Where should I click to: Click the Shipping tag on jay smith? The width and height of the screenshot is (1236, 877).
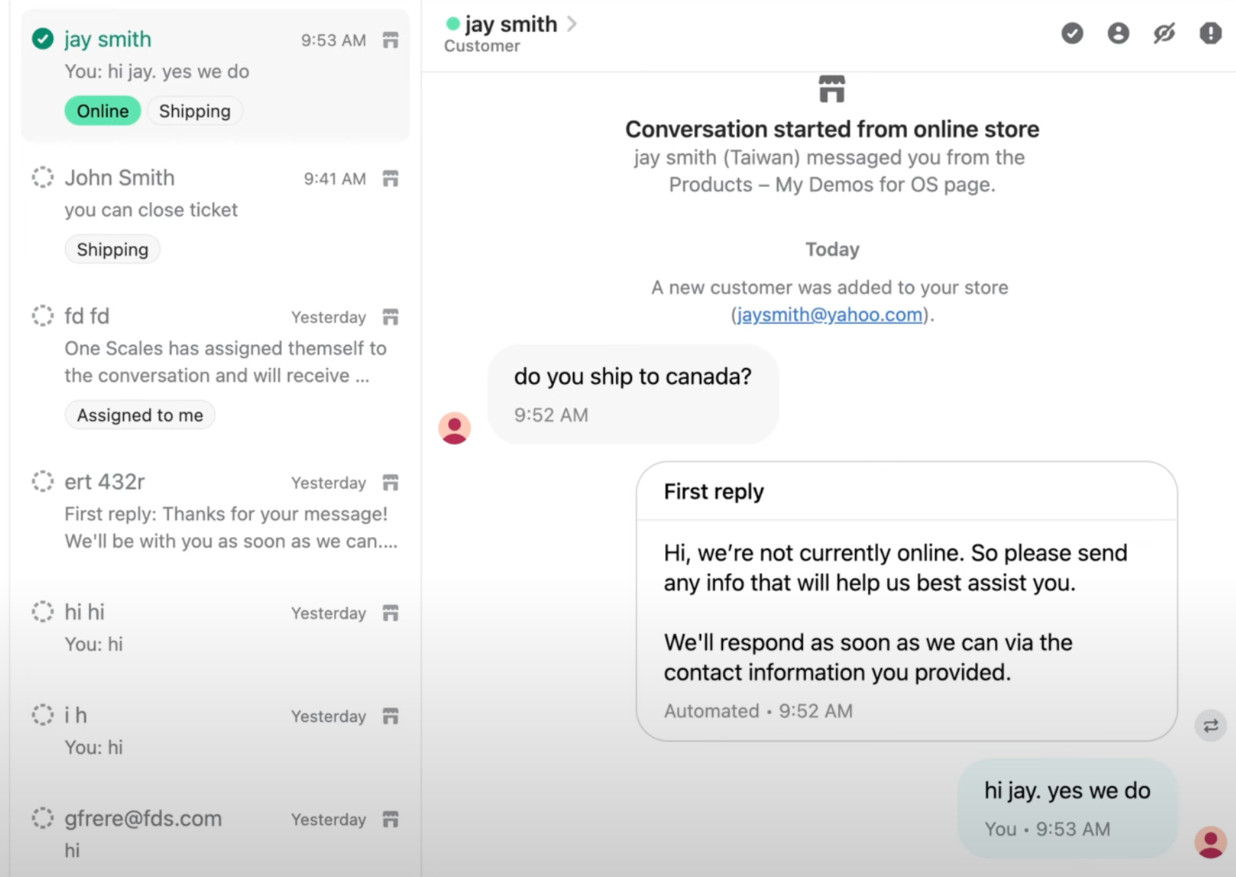pos(194,111)
